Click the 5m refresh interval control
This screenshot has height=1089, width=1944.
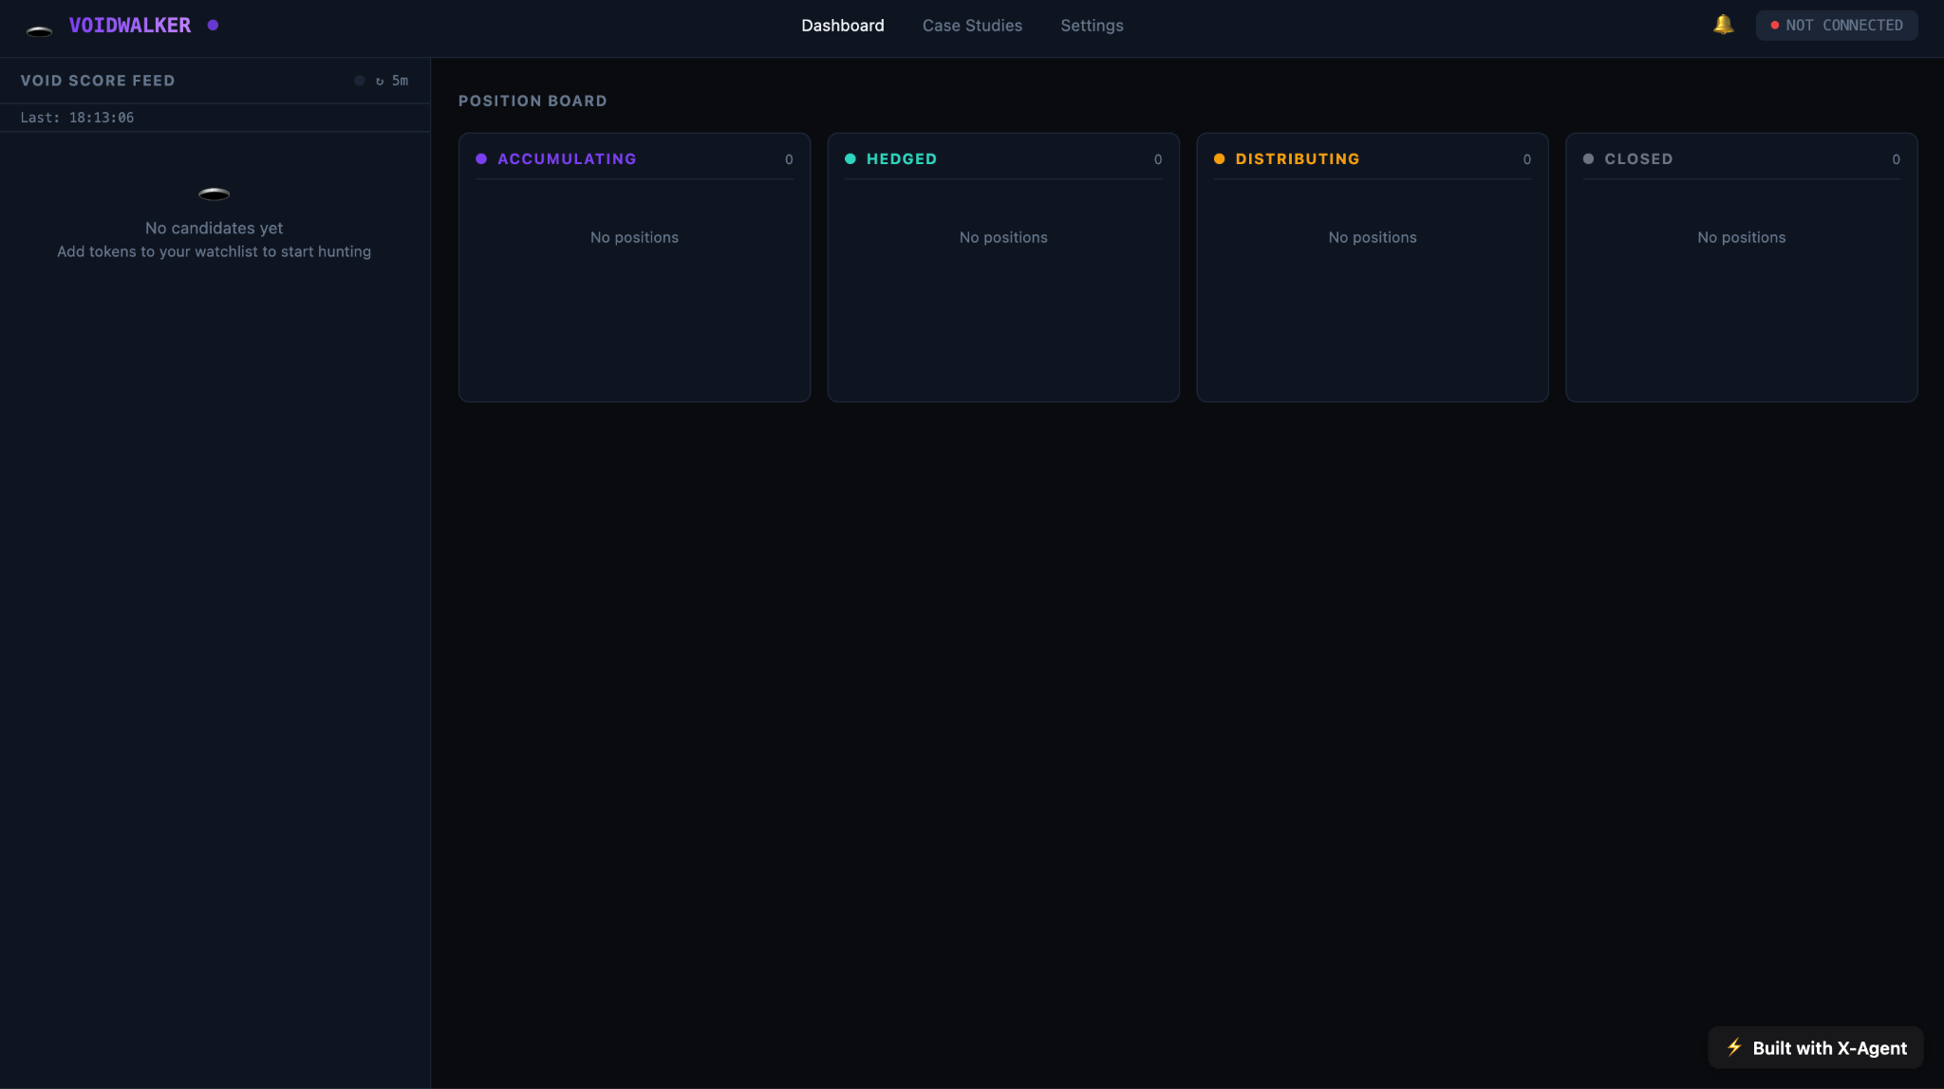click(401, 81)
